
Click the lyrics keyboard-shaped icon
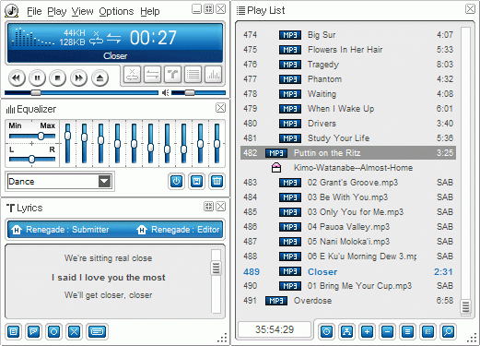click(97, 331)
